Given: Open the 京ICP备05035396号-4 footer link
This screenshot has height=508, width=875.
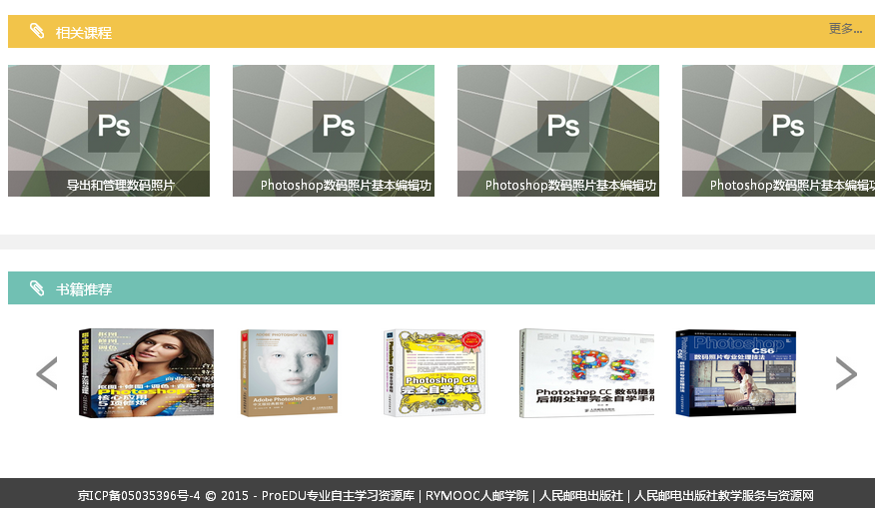Looking at the screenshot, I should point(139,496).
